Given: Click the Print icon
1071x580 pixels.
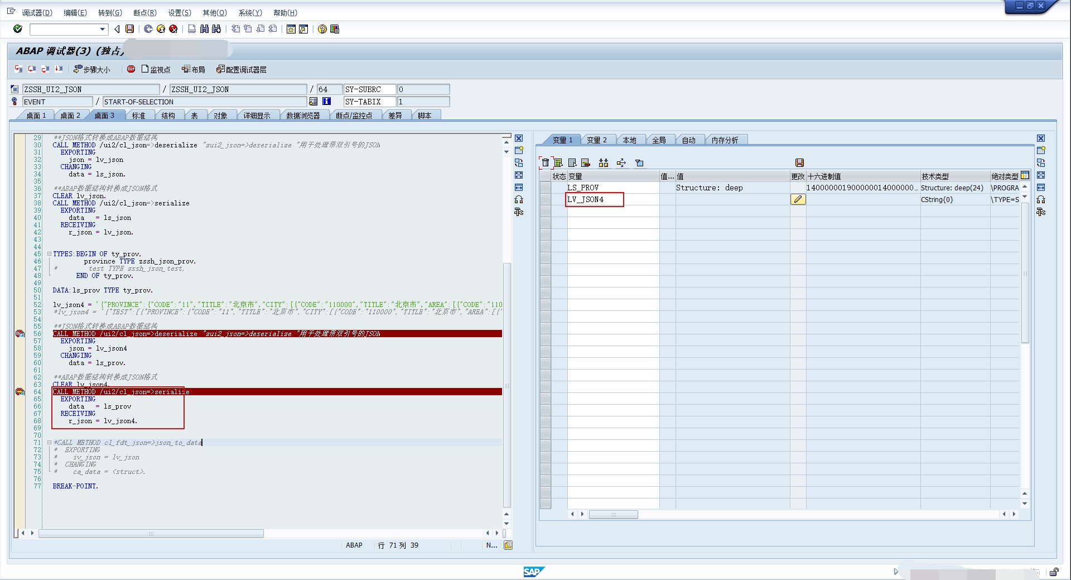Looking at the screenshot, I should pyautogui.click(x=192, y=29).
